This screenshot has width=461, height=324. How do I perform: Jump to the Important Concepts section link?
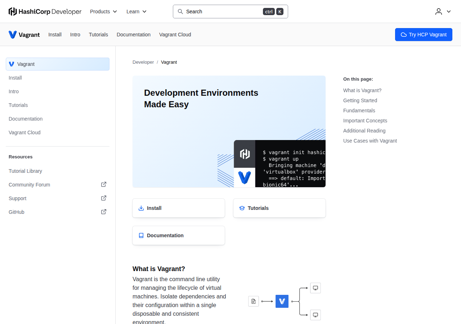[x=365, y=121]
